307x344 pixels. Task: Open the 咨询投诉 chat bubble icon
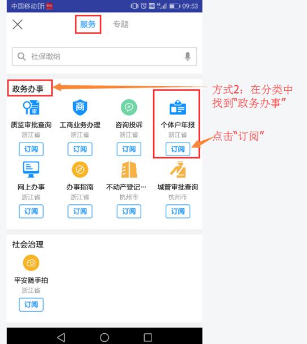(129, 107)
